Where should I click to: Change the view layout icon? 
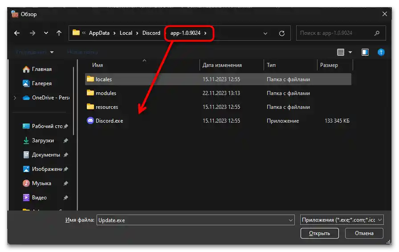[x=341, y=52]
